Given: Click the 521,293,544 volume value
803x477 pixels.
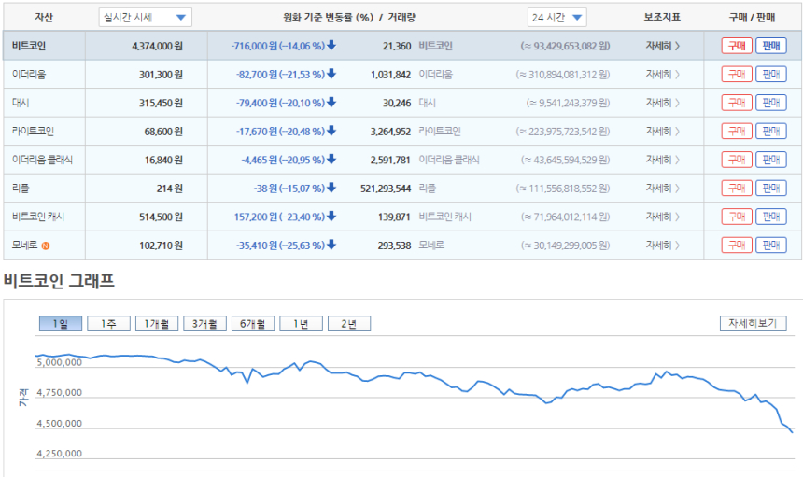Looking at the screenshot, I should coord(386,189).
